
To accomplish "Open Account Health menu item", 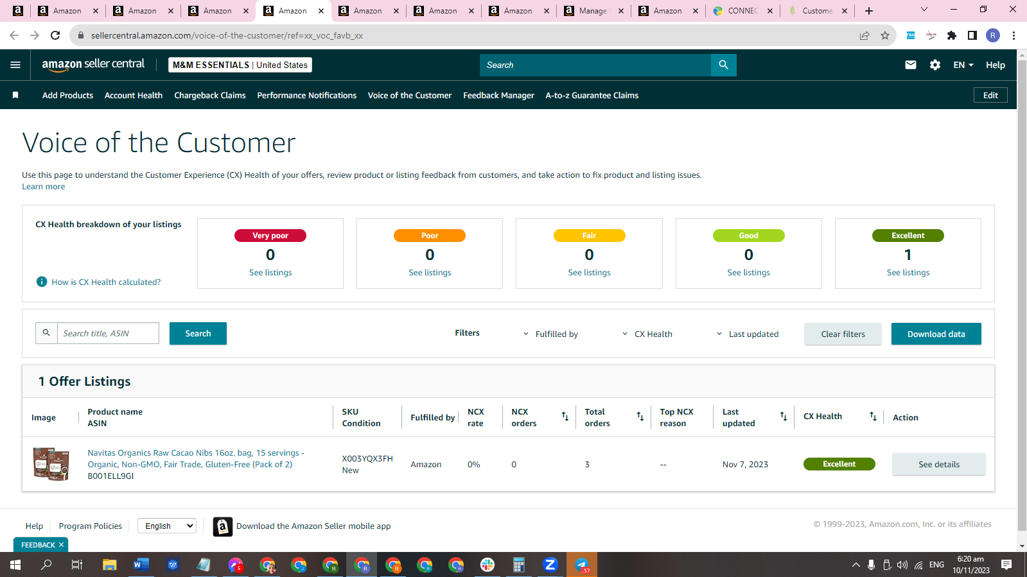I will tap(134, 95).
